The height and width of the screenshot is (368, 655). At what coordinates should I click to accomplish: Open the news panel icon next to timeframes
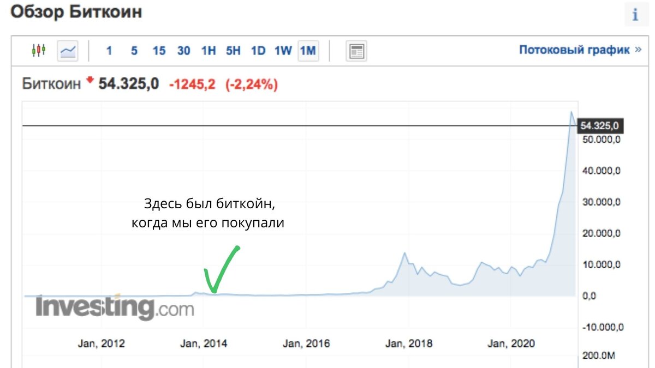point(355,51)
